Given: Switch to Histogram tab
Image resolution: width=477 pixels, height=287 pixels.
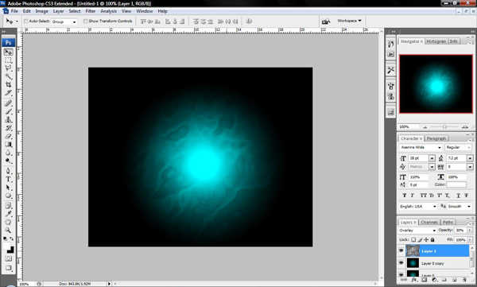Looking at the screenshot, I should 436,41.
